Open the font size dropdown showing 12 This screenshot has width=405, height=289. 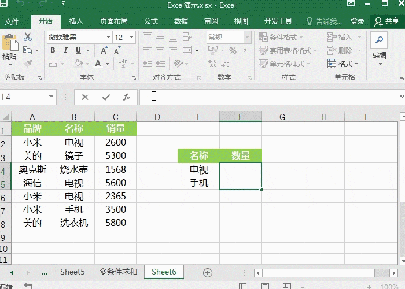[132, 38]
